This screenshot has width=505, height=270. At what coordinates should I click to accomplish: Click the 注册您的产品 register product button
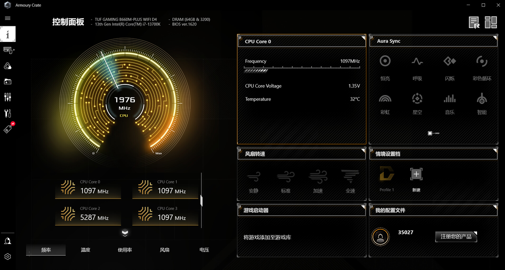[456, 237]
